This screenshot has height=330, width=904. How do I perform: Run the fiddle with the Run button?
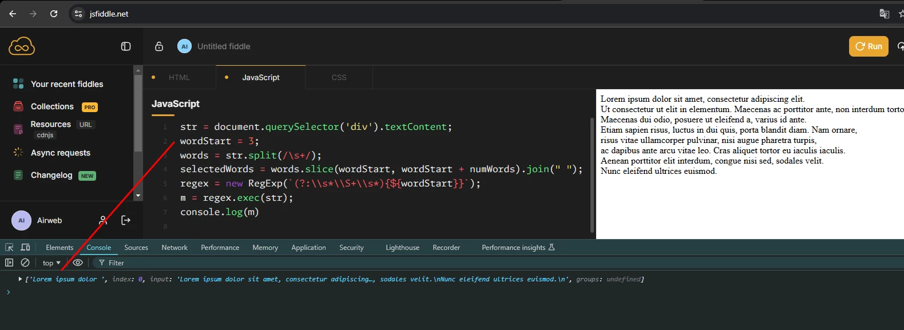click(869, 46)
